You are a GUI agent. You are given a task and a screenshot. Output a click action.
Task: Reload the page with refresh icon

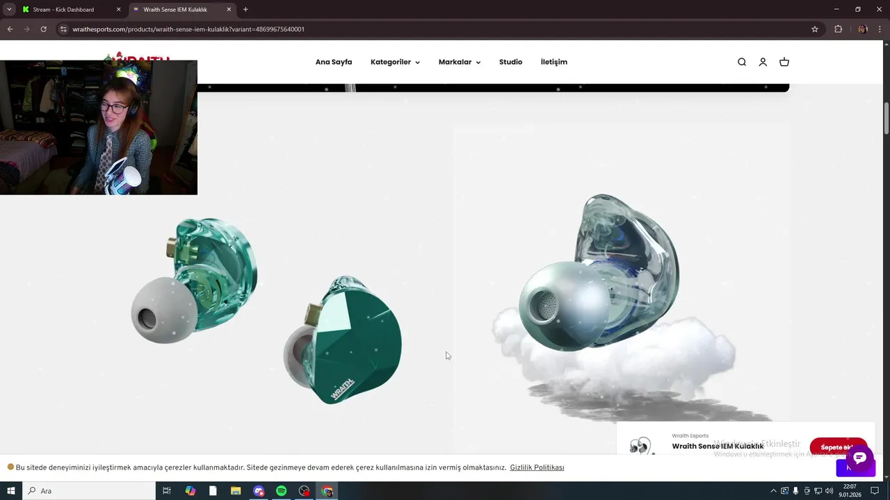[x=43, y=29]
